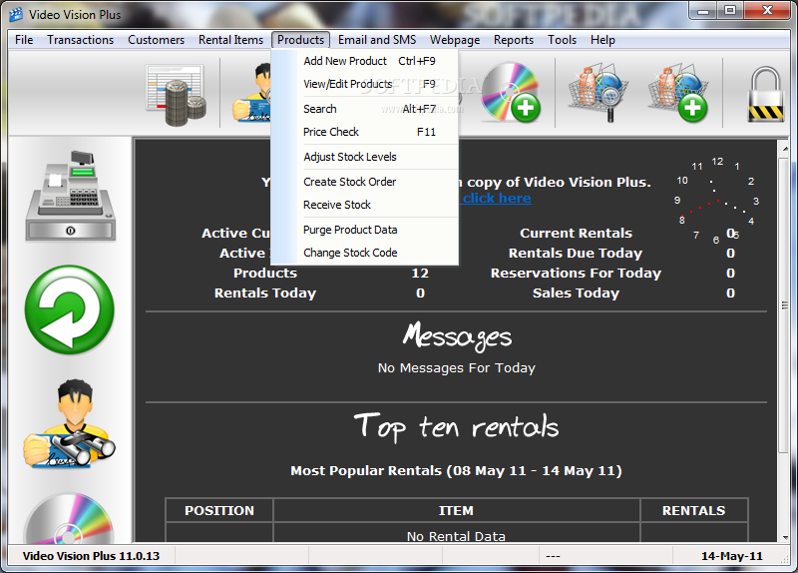Click the customer card toolbar icon
798x573 pixels.
(252, 93)
